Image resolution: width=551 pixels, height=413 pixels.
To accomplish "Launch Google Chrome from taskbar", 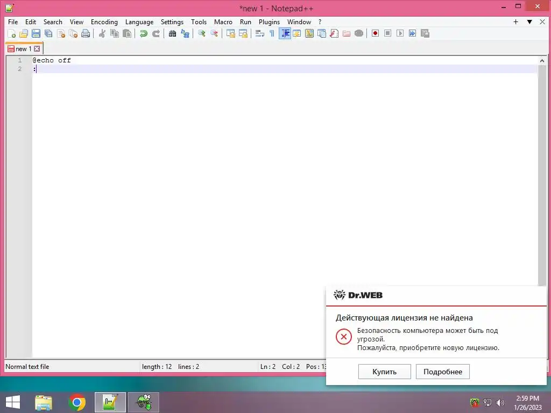I will click(x=76, y=402).
